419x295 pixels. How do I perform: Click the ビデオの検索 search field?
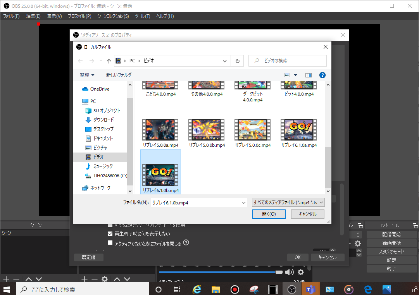pyautogui.click(x=288, y=61)
